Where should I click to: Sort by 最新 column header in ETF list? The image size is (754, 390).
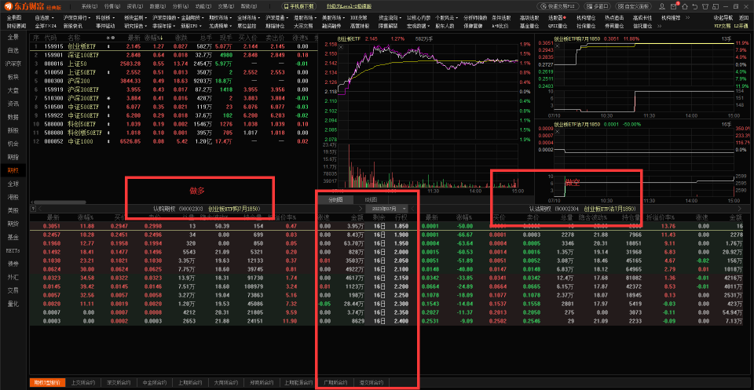click(134, 38)
